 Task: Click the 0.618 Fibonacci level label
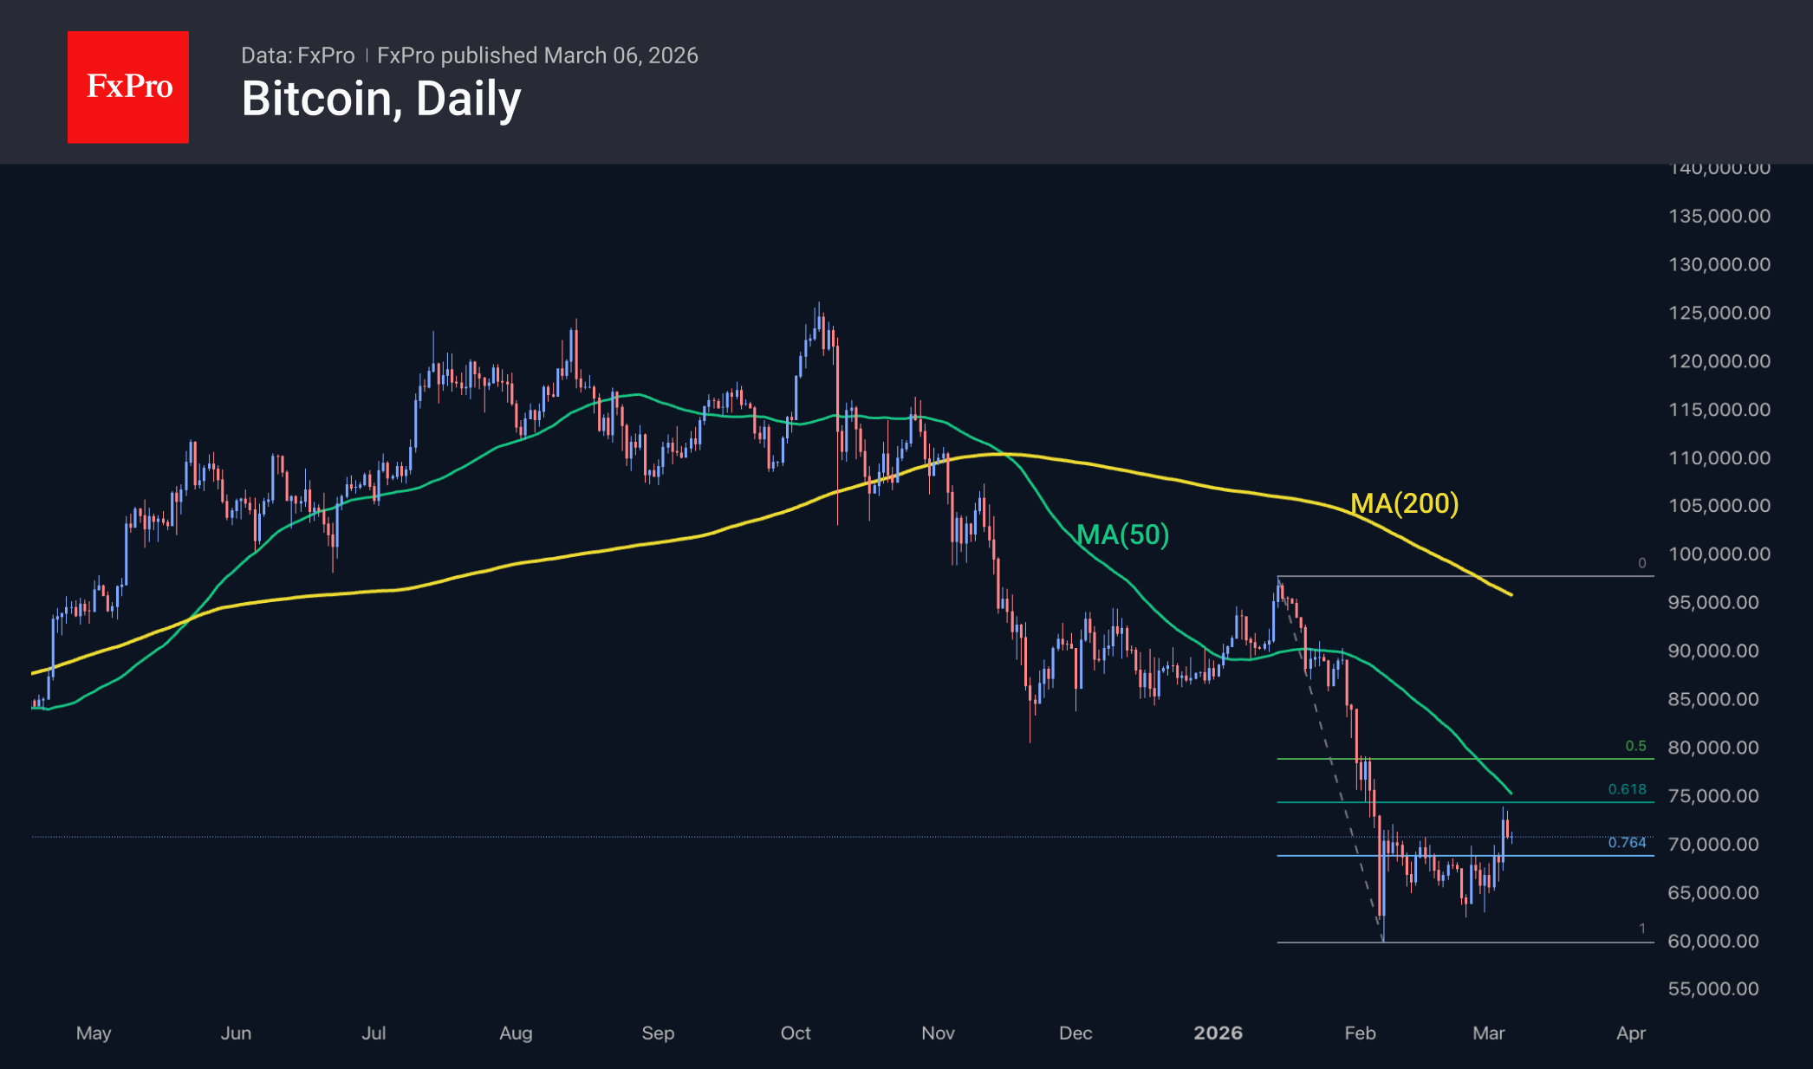coord(1627,789)
